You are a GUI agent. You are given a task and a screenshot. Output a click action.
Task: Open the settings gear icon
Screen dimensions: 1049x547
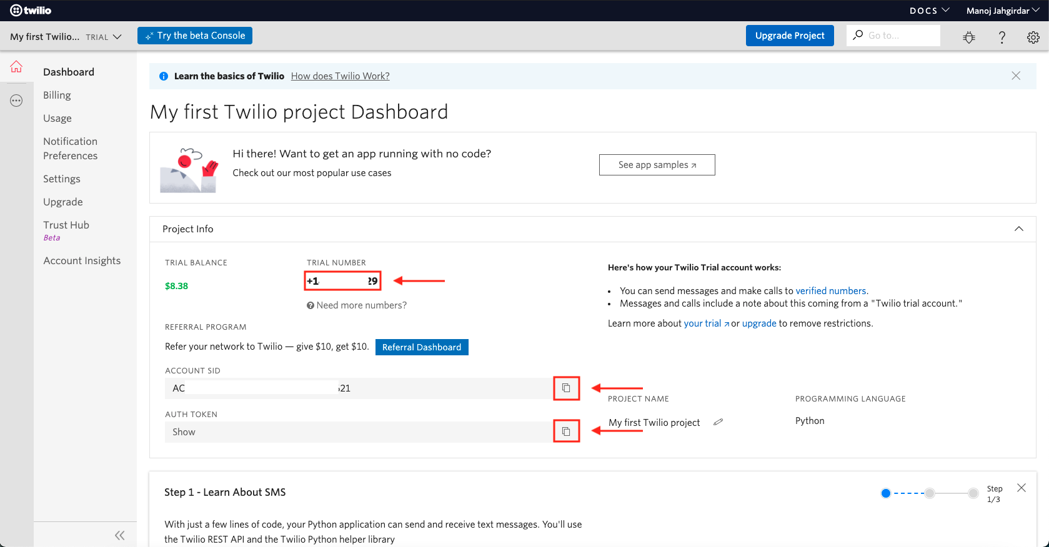click(1033, 37)
